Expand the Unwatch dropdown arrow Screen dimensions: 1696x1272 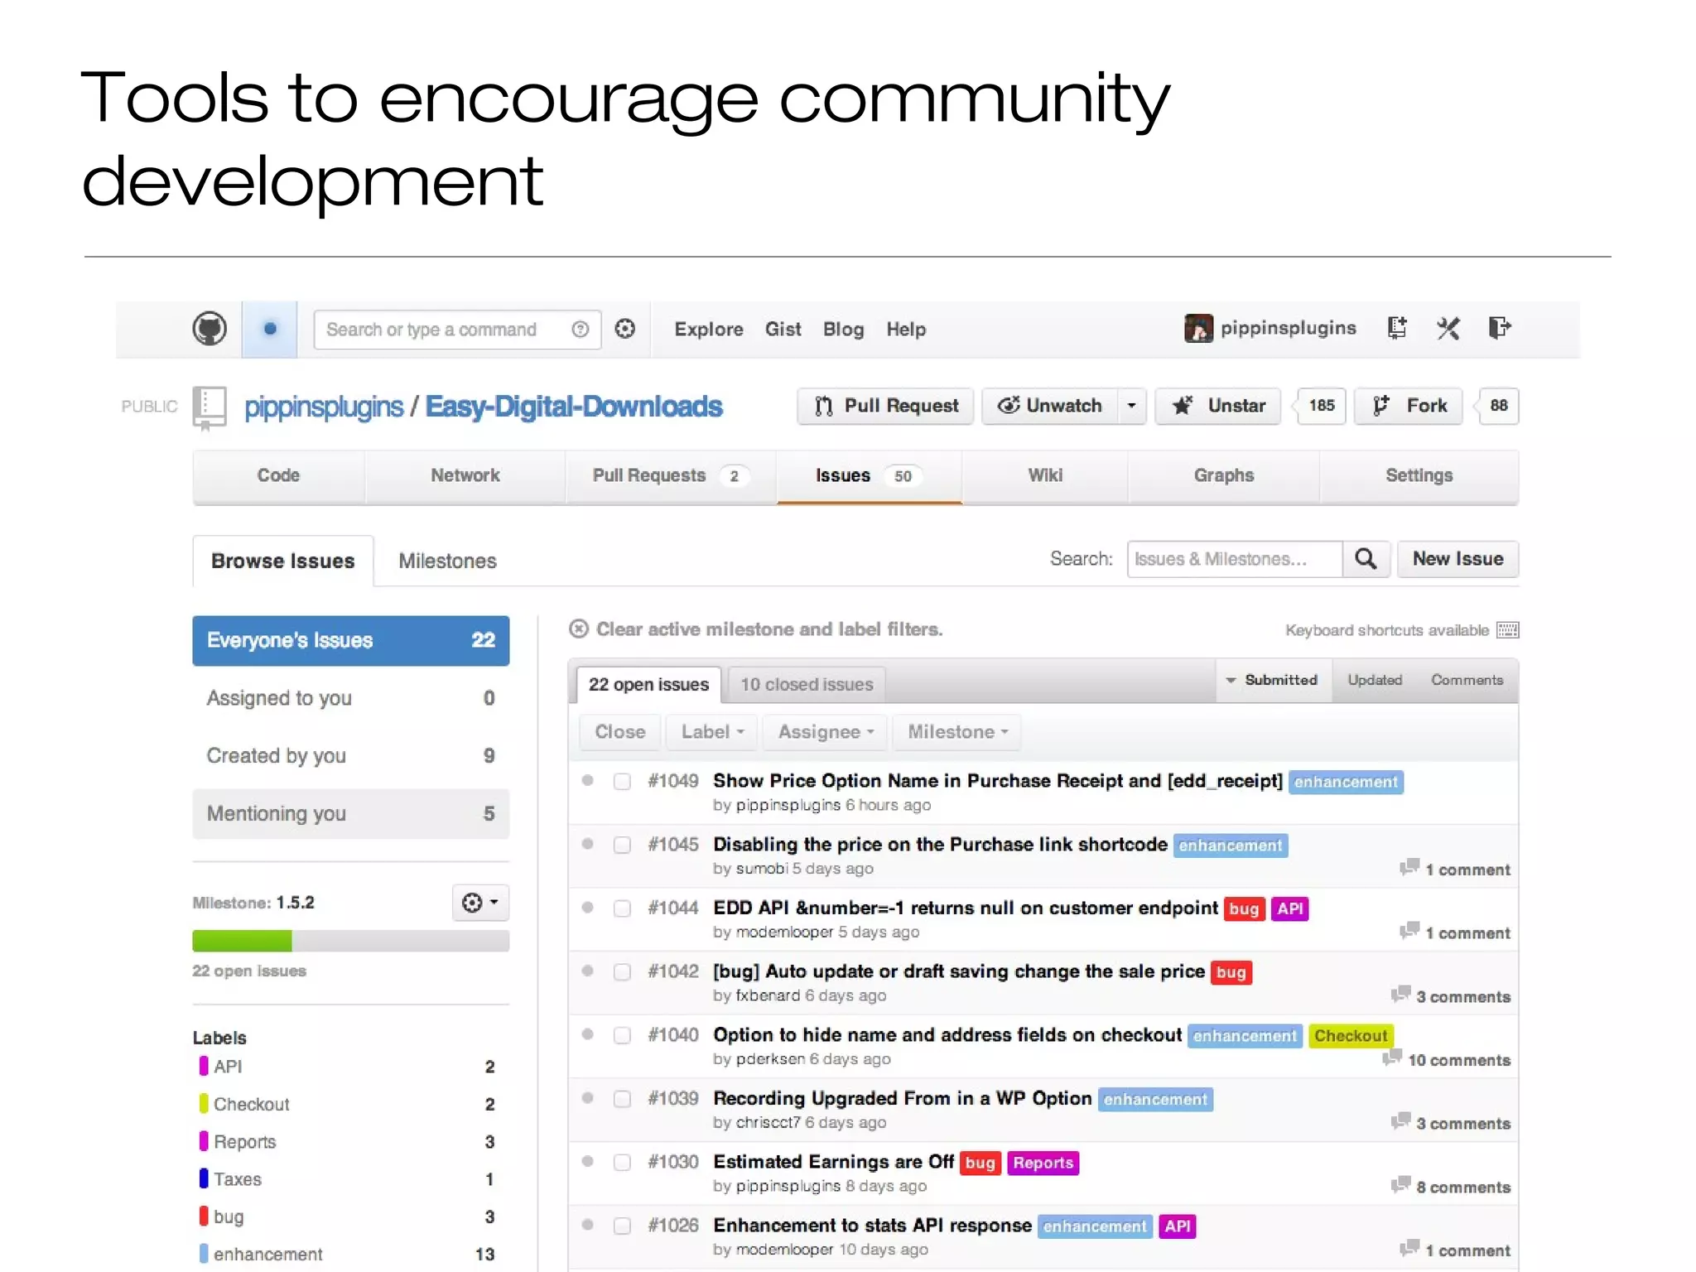coord(1131,406)
